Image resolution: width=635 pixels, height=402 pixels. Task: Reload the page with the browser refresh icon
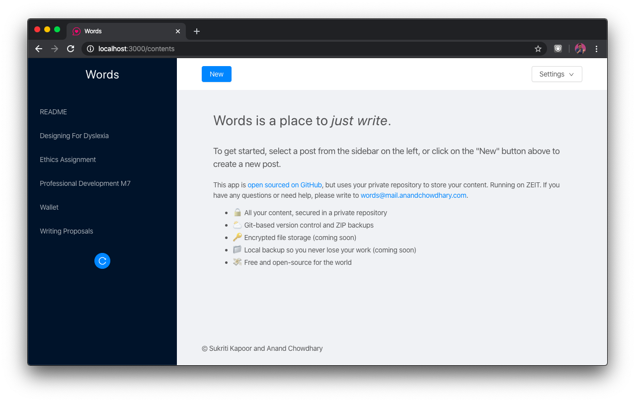(71, 49)
